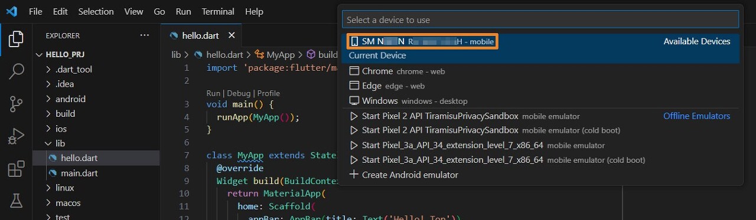Select the hello.dart editor tab
Screen dimensions: 756x220
point(201,35)
